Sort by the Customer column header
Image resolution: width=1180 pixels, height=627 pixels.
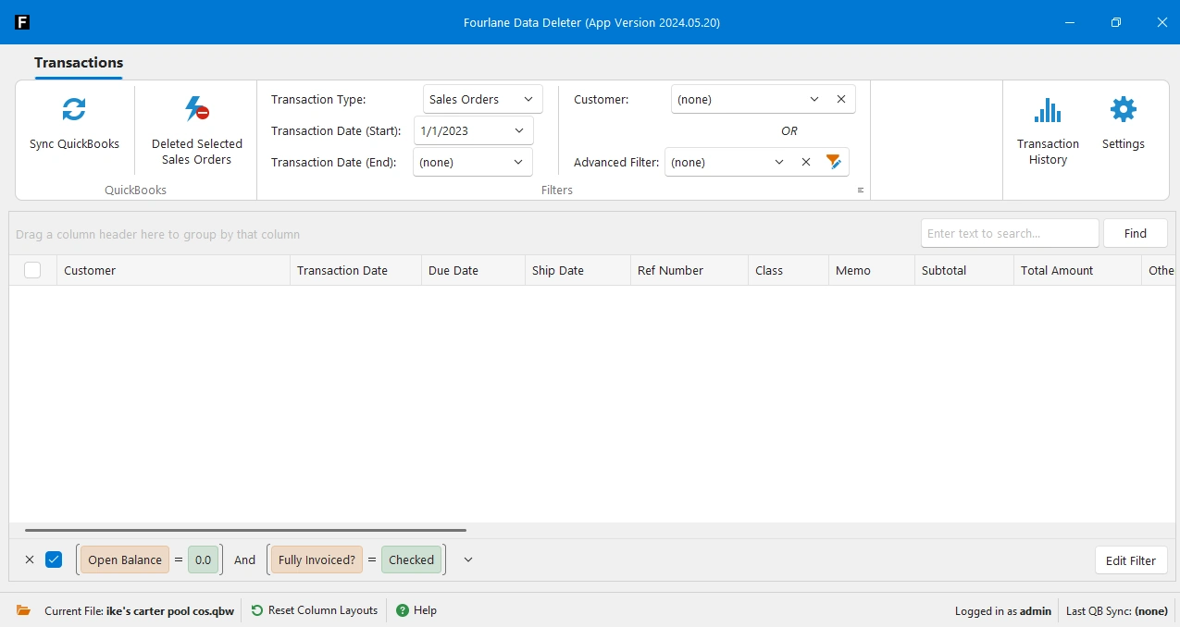click(173, 270)
